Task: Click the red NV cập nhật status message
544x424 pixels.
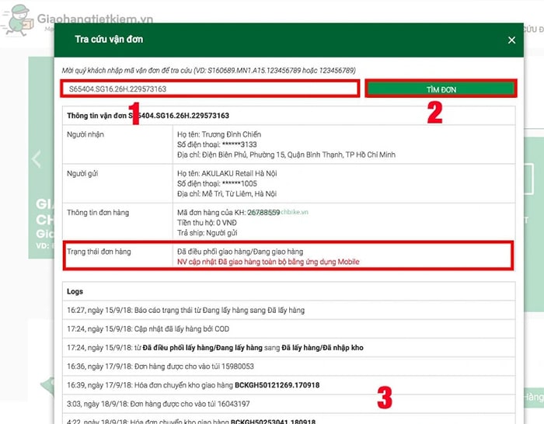Action: point(268,262)
